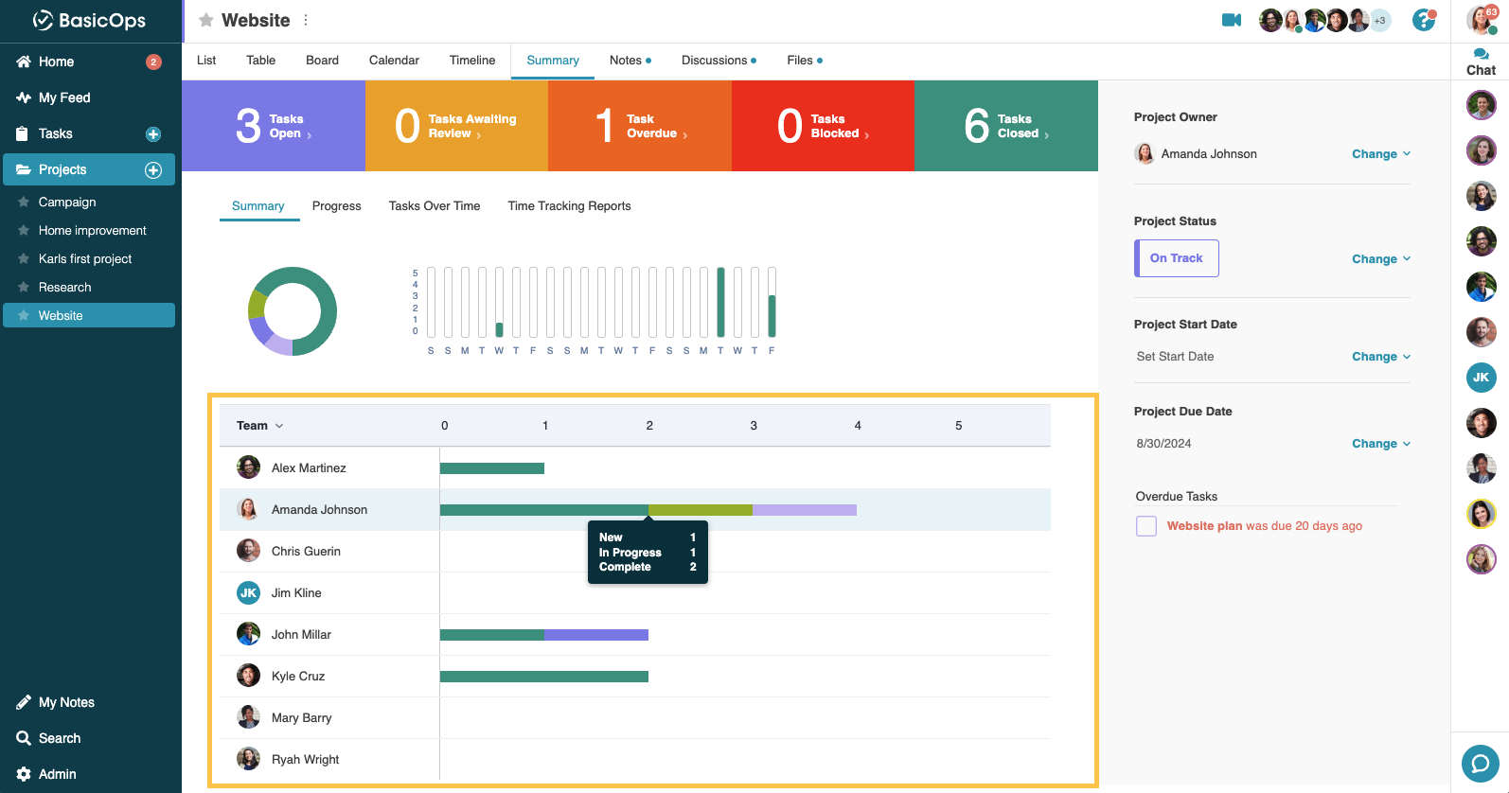Star the Website project title
This screenshot has width=1509, height=793.
(x=205, y=20)
